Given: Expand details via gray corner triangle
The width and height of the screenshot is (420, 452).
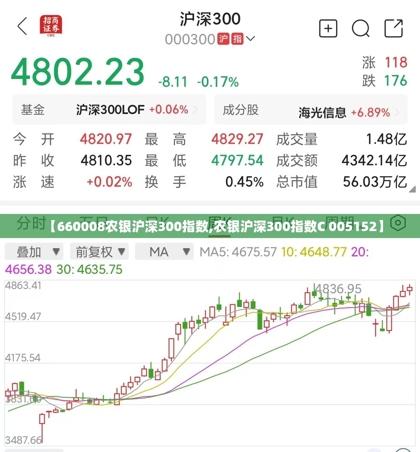Looking at the screenshot, I should click(x=413, y=189).
